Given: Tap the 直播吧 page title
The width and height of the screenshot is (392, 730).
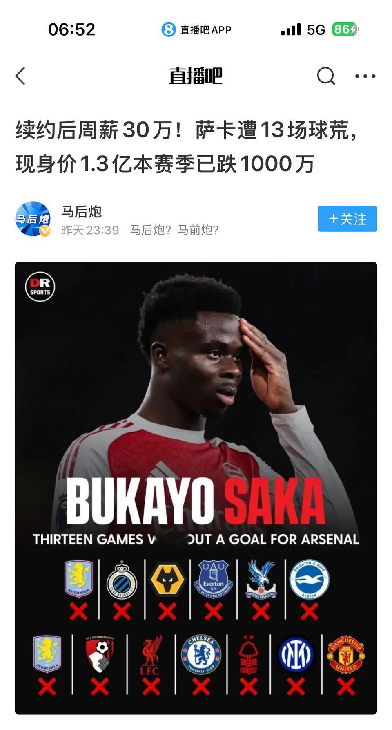Looking at the screenshot, I should pyautogui.click(x=196, y=76).
